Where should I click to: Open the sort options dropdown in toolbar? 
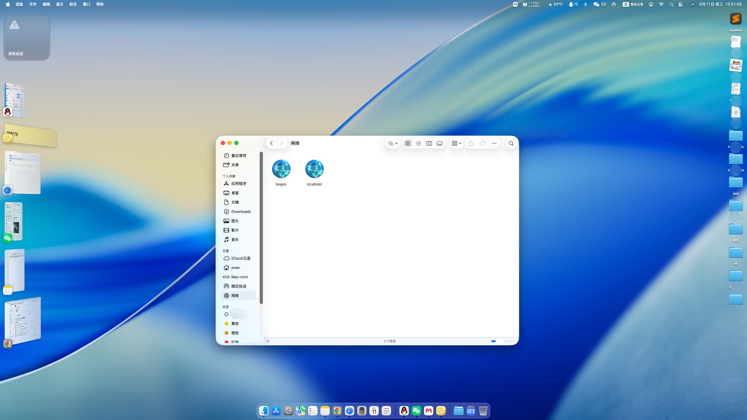392,143
